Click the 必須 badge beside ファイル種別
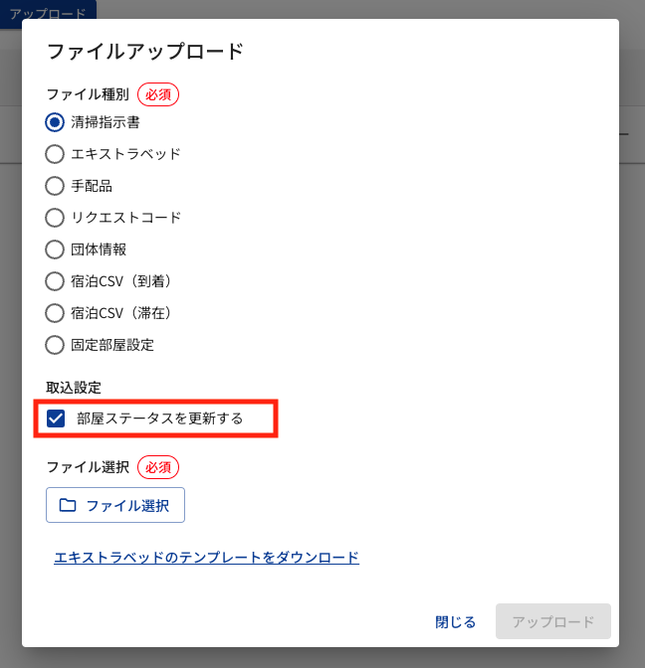This screenshot has width=645, height=668. click(x=158, y=94)
